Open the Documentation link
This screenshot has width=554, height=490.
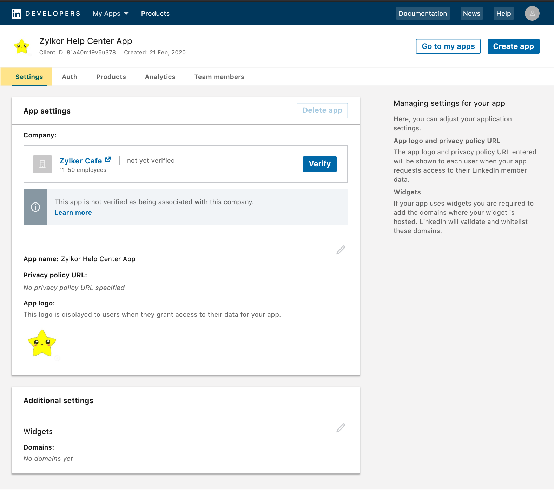(423, 14)
